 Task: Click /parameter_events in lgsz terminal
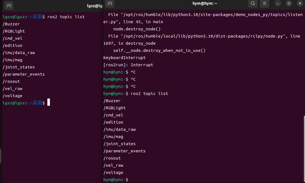pos(24,74)
